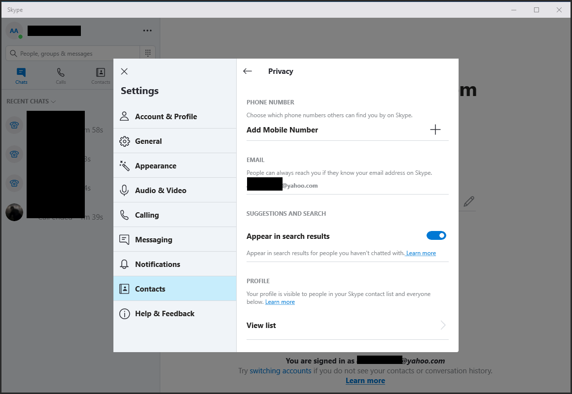Viewport: 572px width, 394px height.
Task: Click the magic wand Appearance icon
Action: 124,166
